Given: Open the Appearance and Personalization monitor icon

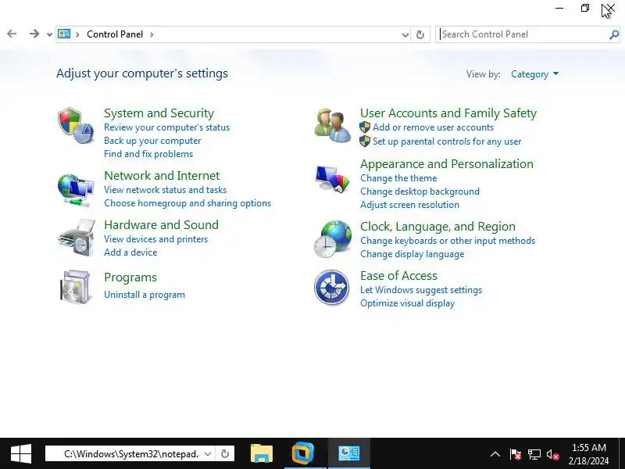Looking at the screenshot, I should [332, 179].
